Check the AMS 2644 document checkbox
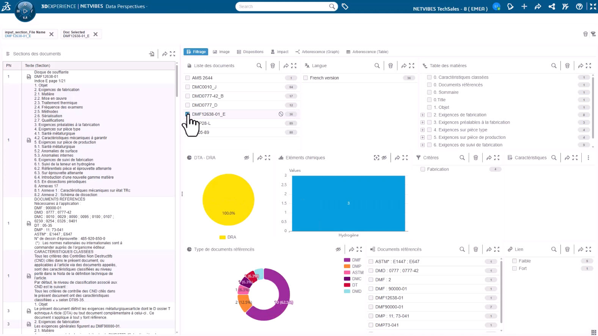This screenshot has width=598, height=336. pos(187,78)
